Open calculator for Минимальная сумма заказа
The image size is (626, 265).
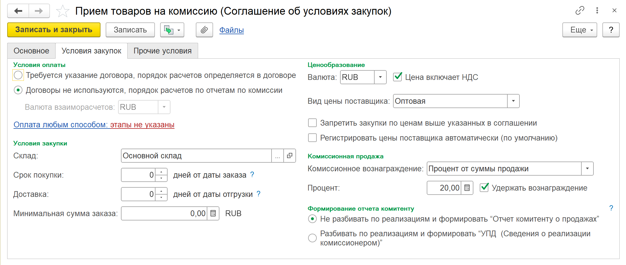213,214
